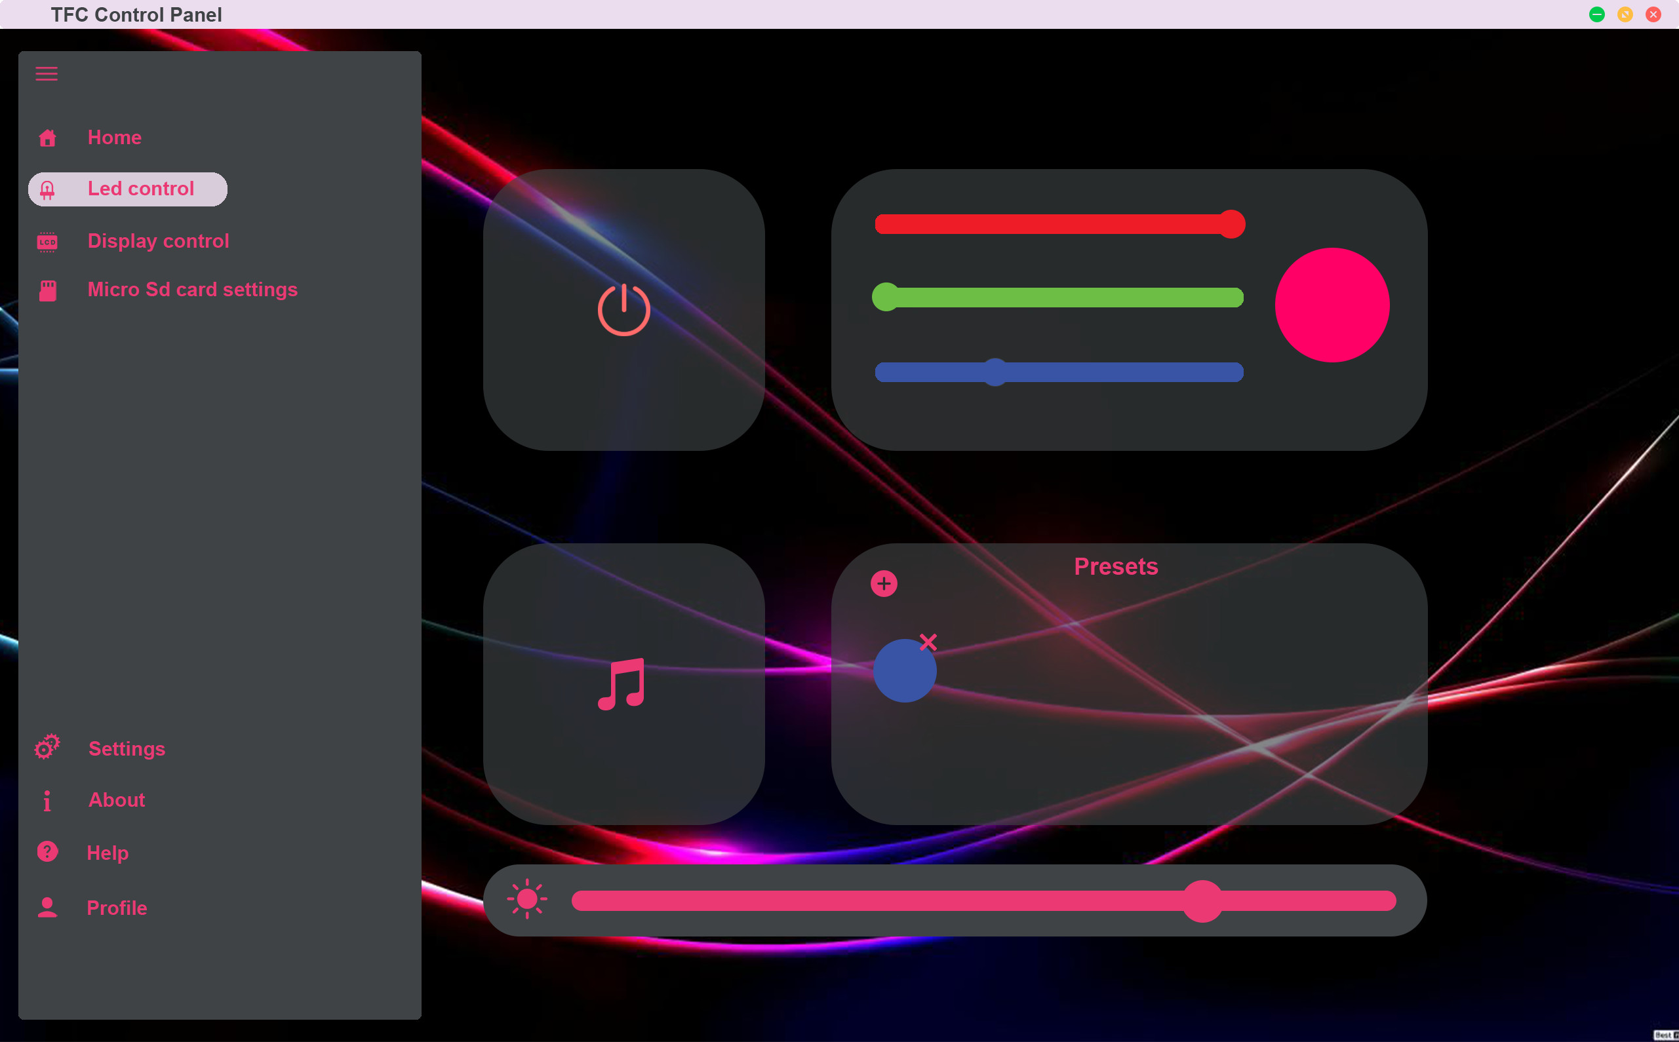The image size is (1679, 1042).
Task: Toggle music sync mode with note icon
Action: click(x=622, y=684)
